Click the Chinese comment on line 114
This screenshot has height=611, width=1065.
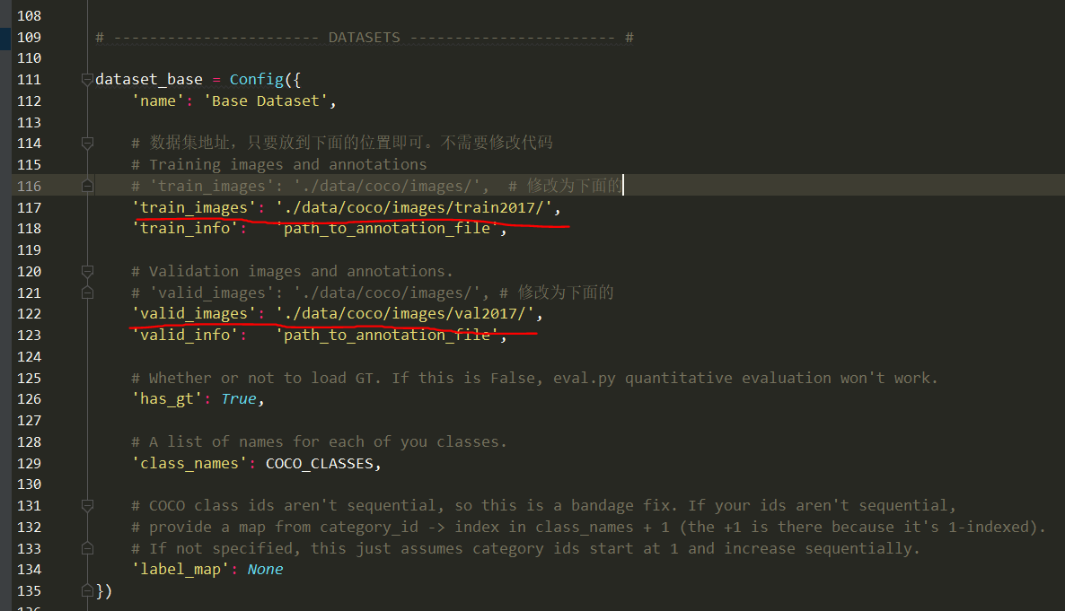[342, 143]
